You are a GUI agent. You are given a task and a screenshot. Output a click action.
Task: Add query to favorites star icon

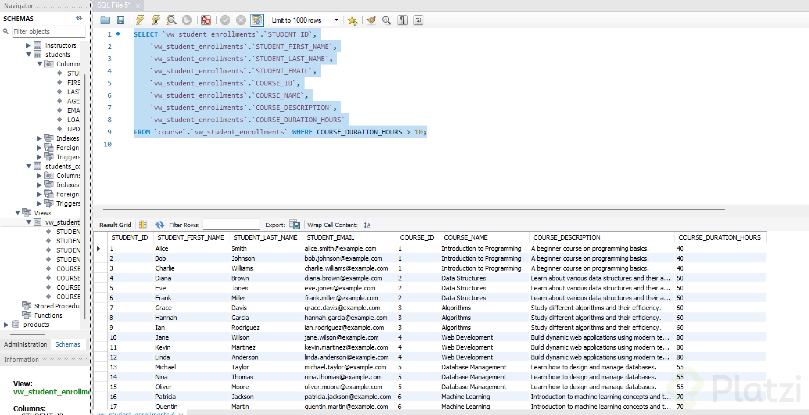(352, 21)
